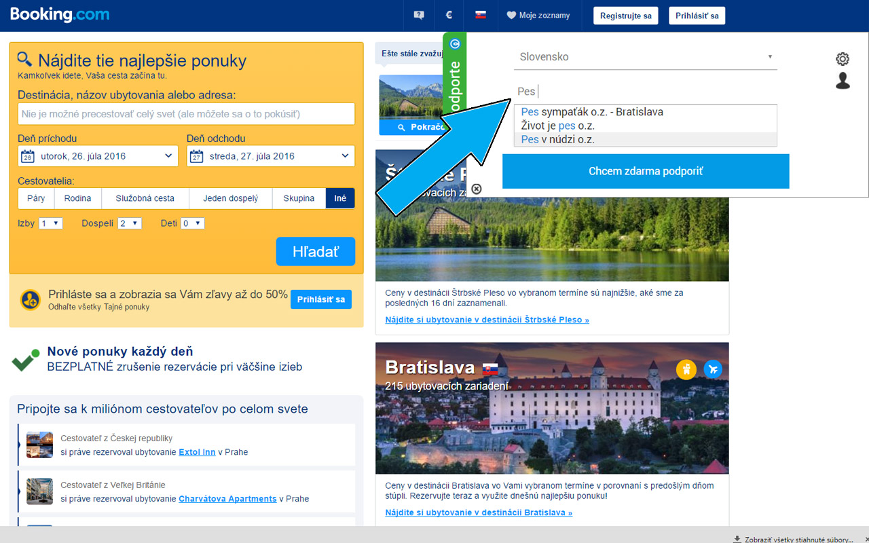Click the Pes search text field
The width and height of the screenshot is (869, 543).
645,92
